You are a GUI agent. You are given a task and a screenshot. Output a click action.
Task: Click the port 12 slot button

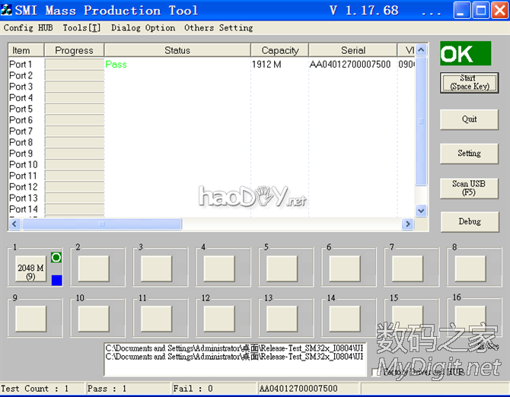[219, 318]
